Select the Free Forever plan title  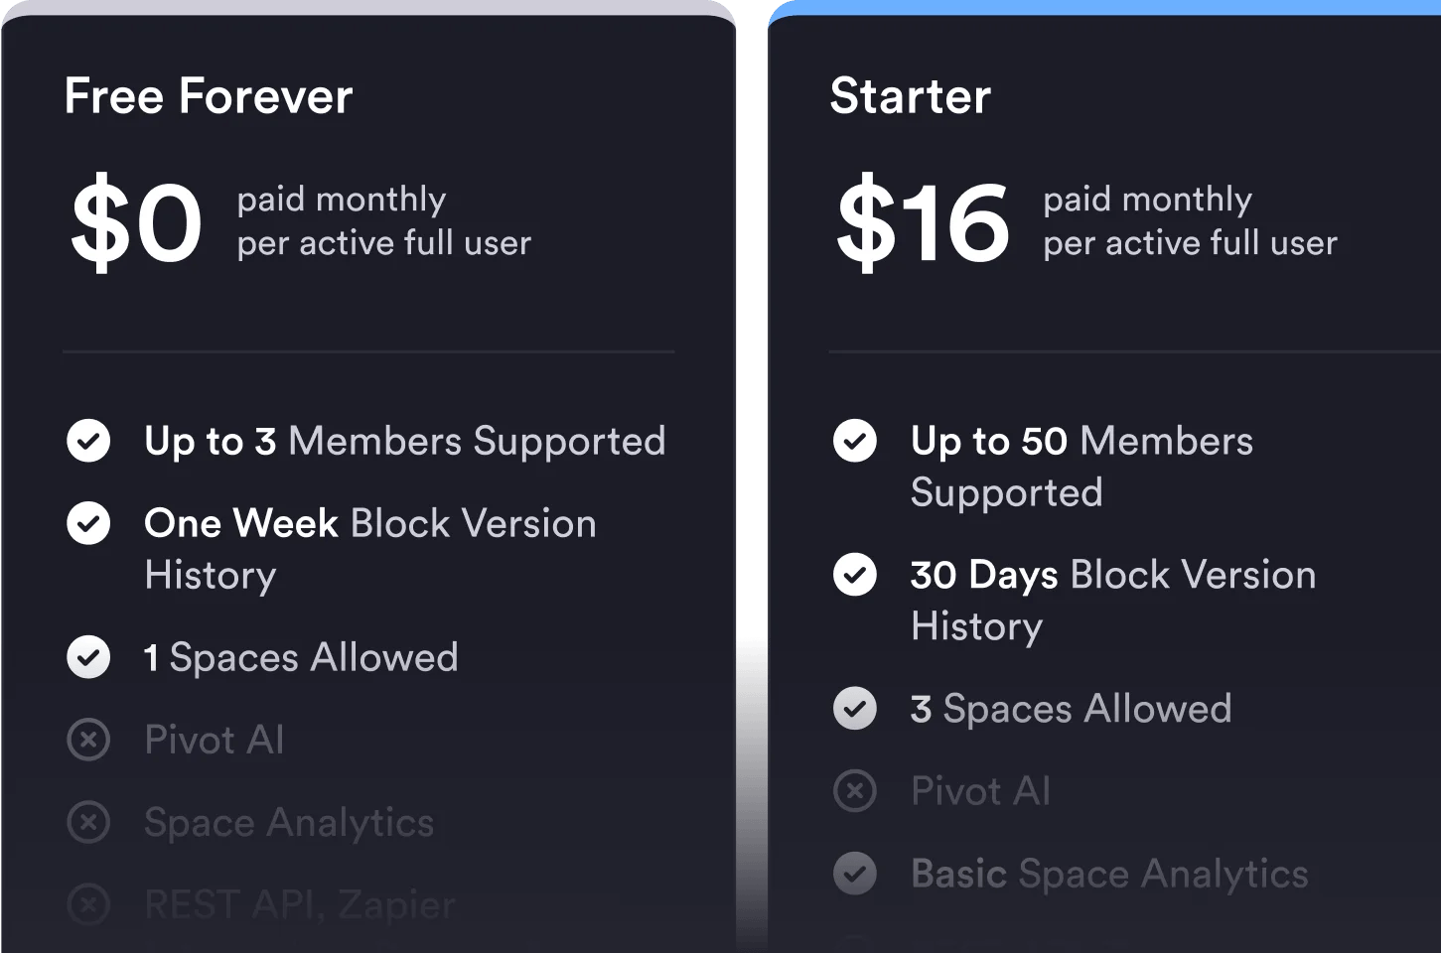(x=209, y=96)
